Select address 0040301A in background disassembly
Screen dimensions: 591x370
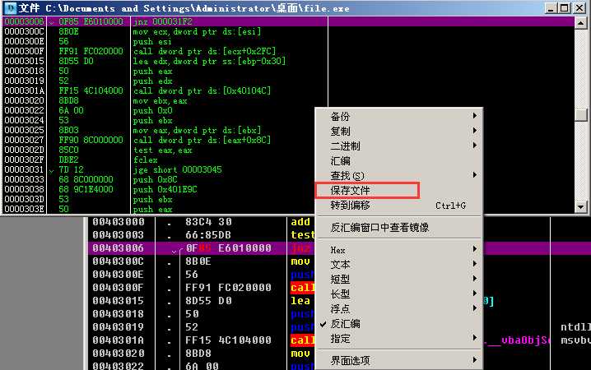click(x=119, y=340)
